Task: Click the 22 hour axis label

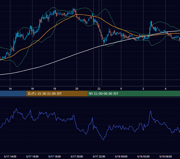Action: pyautogui.click(x=99, y=89)
